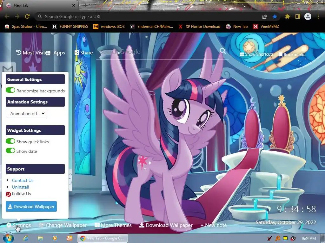Click the share page icon in address bar
The width and height of the screenshot is (325, 243).
tap(265, 17)
